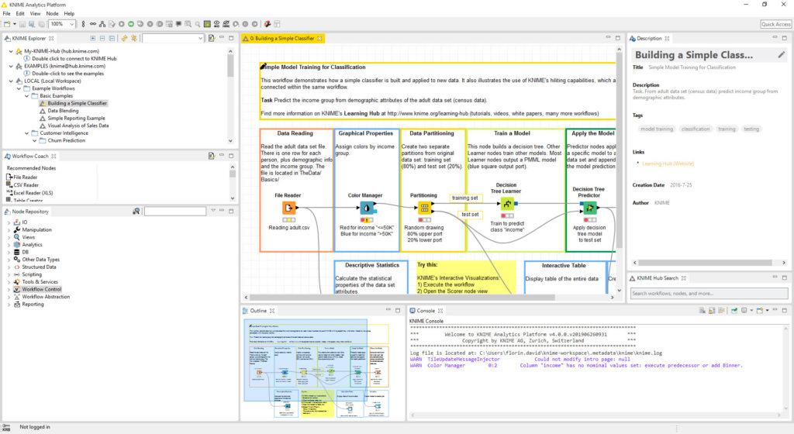The height and width of the screenshot is (434, 794).
Task: Expand the Analytics category in Node Repository
Action: pyautogui.click(x=9, y=244)
